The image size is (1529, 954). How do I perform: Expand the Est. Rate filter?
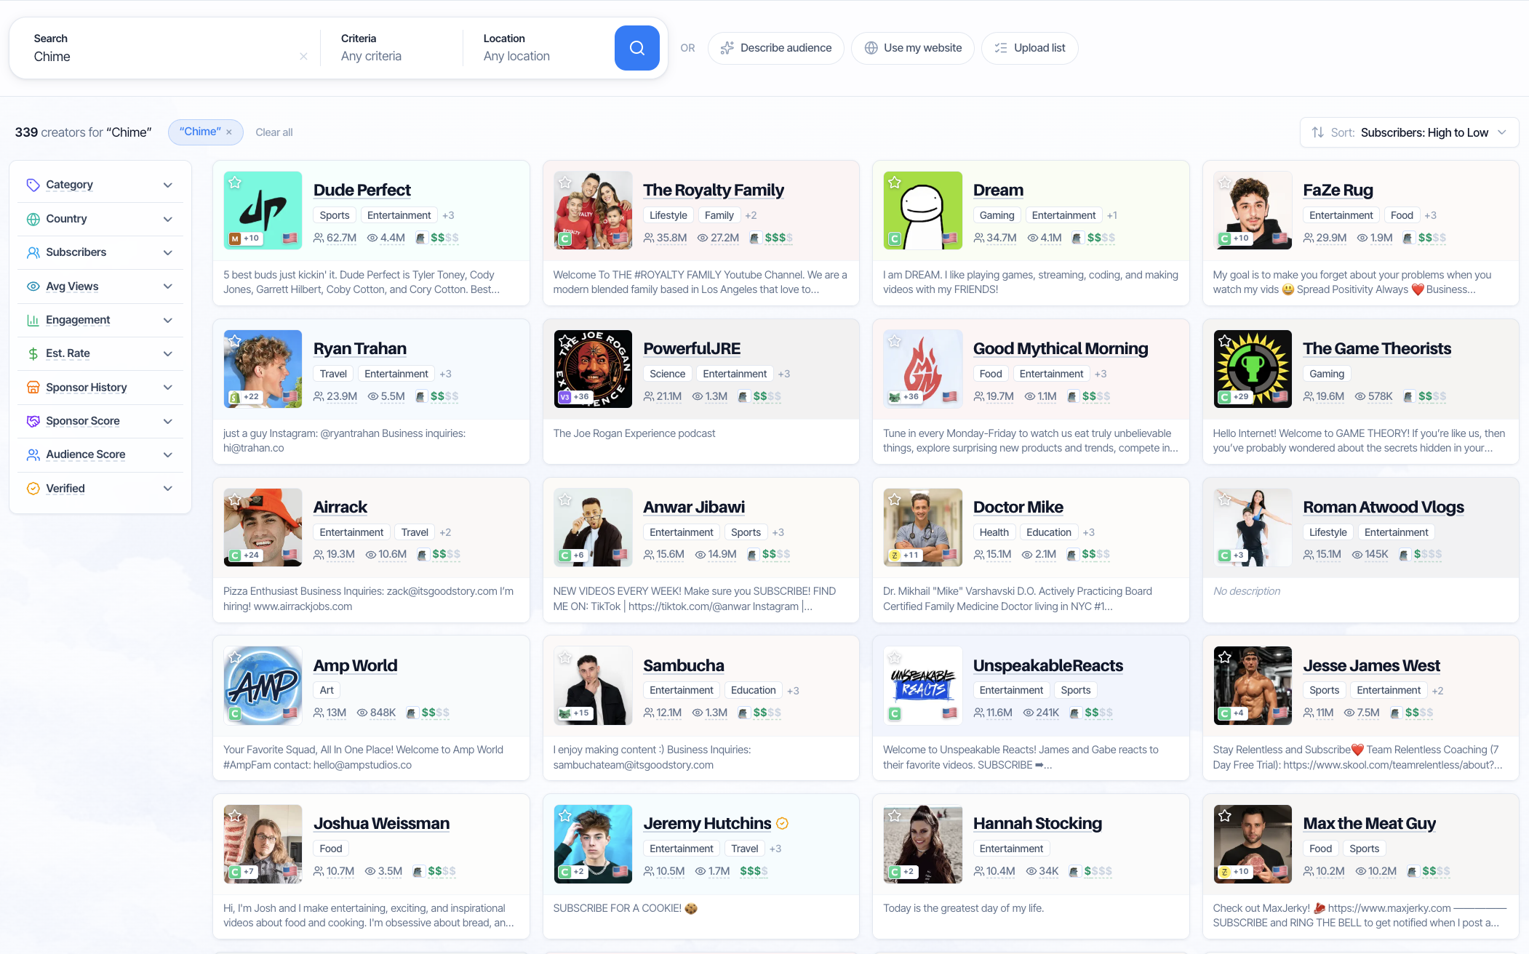[100, 353]
